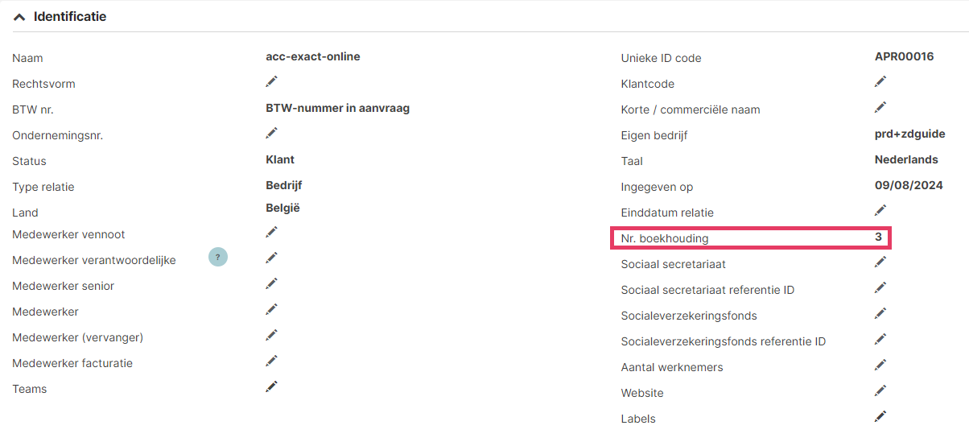Edit Socialeverzekeringsfonds pencil icon
Image resolution: width=969 pixels, height=442 pixels.
click(880, 313)
